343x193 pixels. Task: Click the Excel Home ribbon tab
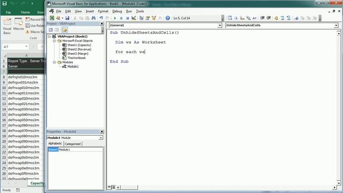pyautogui.click(x=25, y=12)
